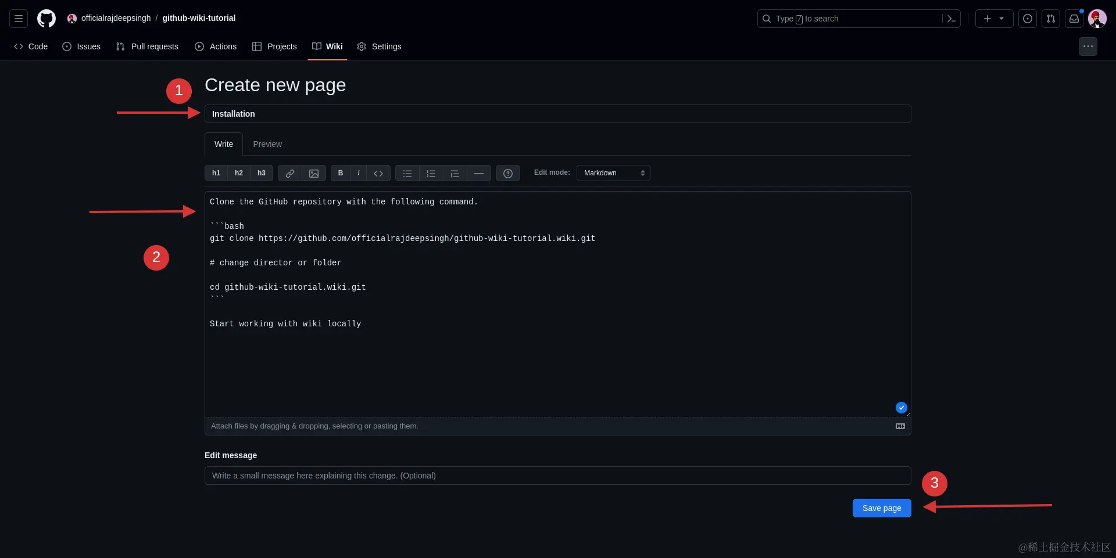Open the Wiki tab
This screenshot has height=558, width=1116.
[327, 46]
